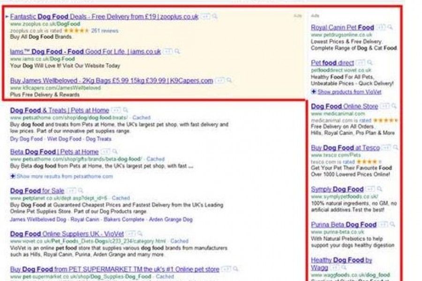This screenshot has height=281, width=422.
Task: Open the Dog Food for Sale result title
Action: 37,191
